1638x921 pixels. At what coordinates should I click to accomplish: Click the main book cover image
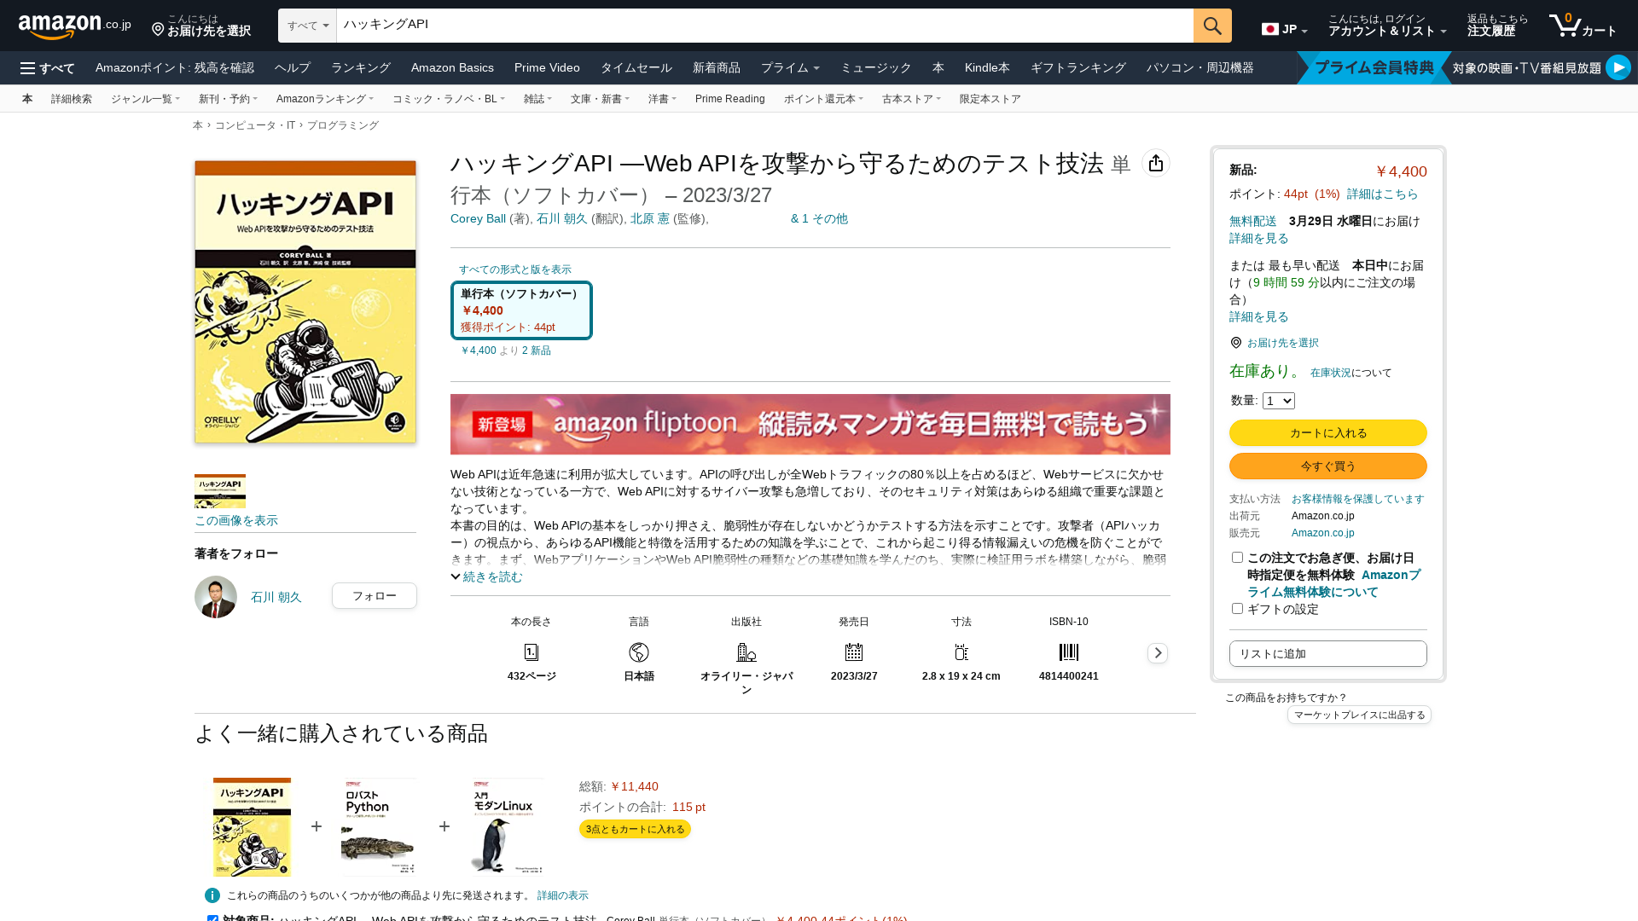pyautogui.click(x=305, y=302)
